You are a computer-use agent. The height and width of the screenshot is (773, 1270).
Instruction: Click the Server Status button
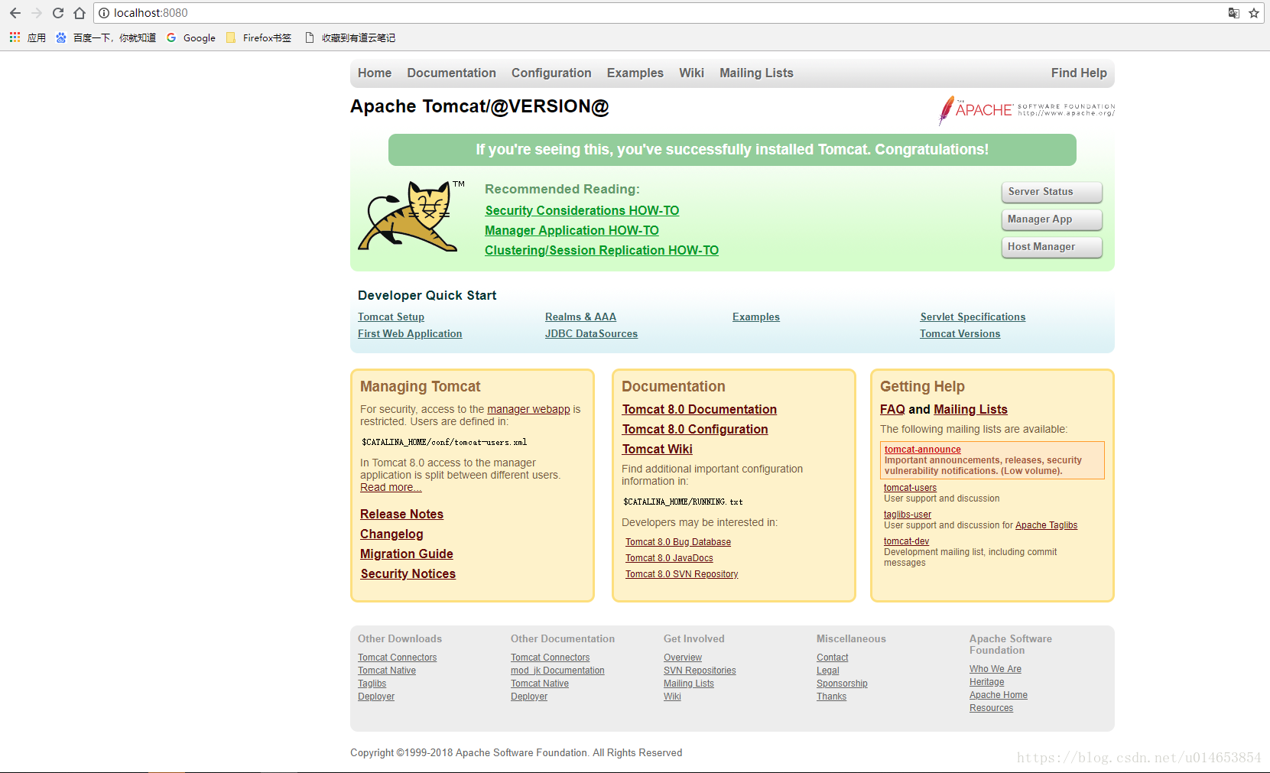click(x=1051, y=192)
